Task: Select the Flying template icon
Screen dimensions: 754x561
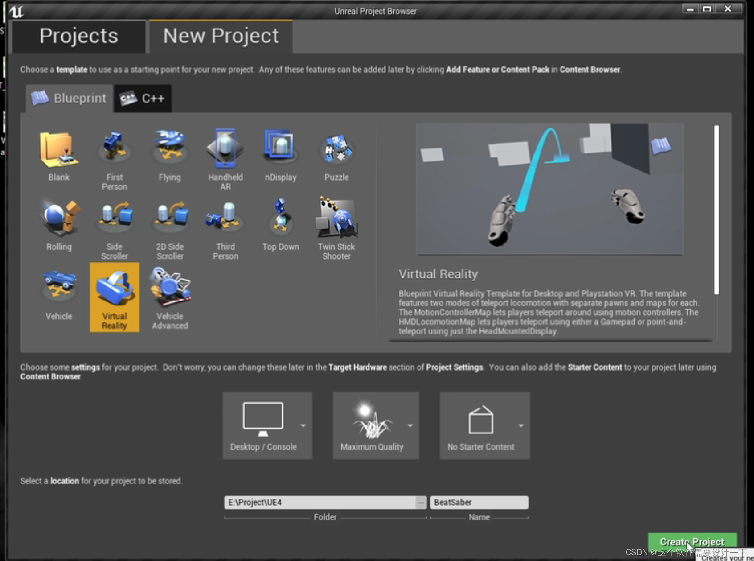Action: [170, 148]
